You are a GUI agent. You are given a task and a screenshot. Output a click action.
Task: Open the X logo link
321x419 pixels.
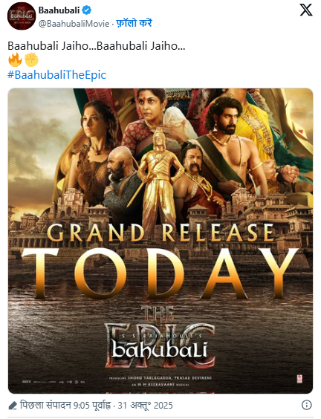click(x=305, y=10)
